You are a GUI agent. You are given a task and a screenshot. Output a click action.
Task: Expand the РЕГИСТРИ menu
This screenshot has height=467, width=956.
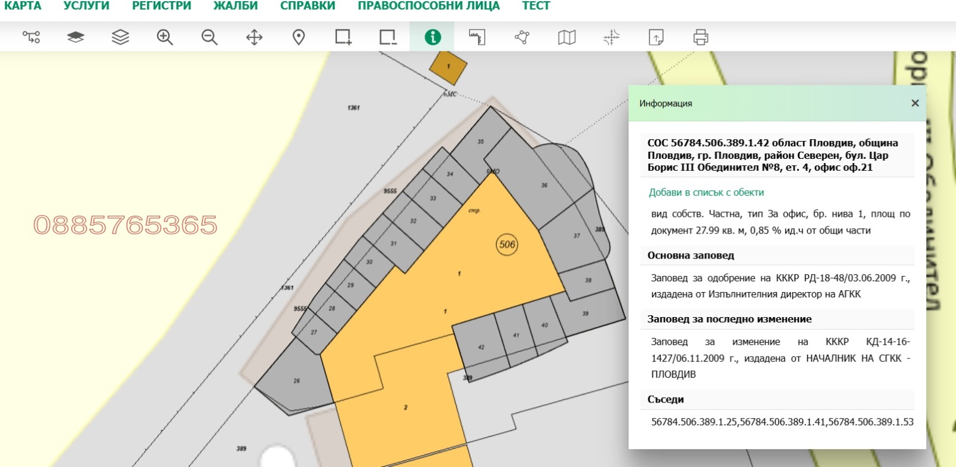tap(161, 6)
